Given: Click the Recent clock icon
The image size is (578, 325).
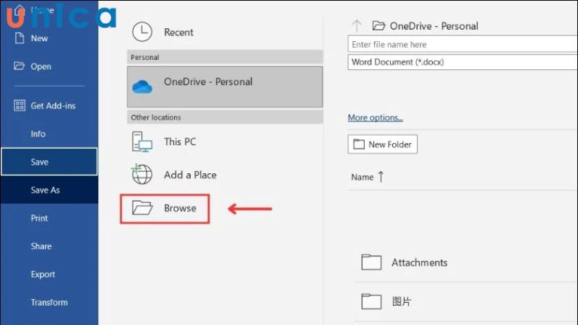Looking at the screenshot, I should (x=142, y=32).
